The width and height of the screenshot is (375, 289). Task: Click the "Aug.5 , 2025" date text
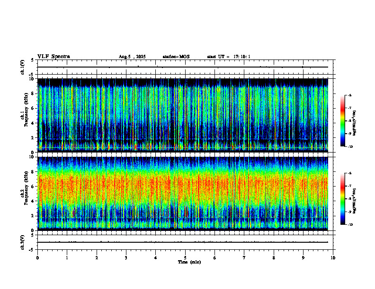click(132, 57)
